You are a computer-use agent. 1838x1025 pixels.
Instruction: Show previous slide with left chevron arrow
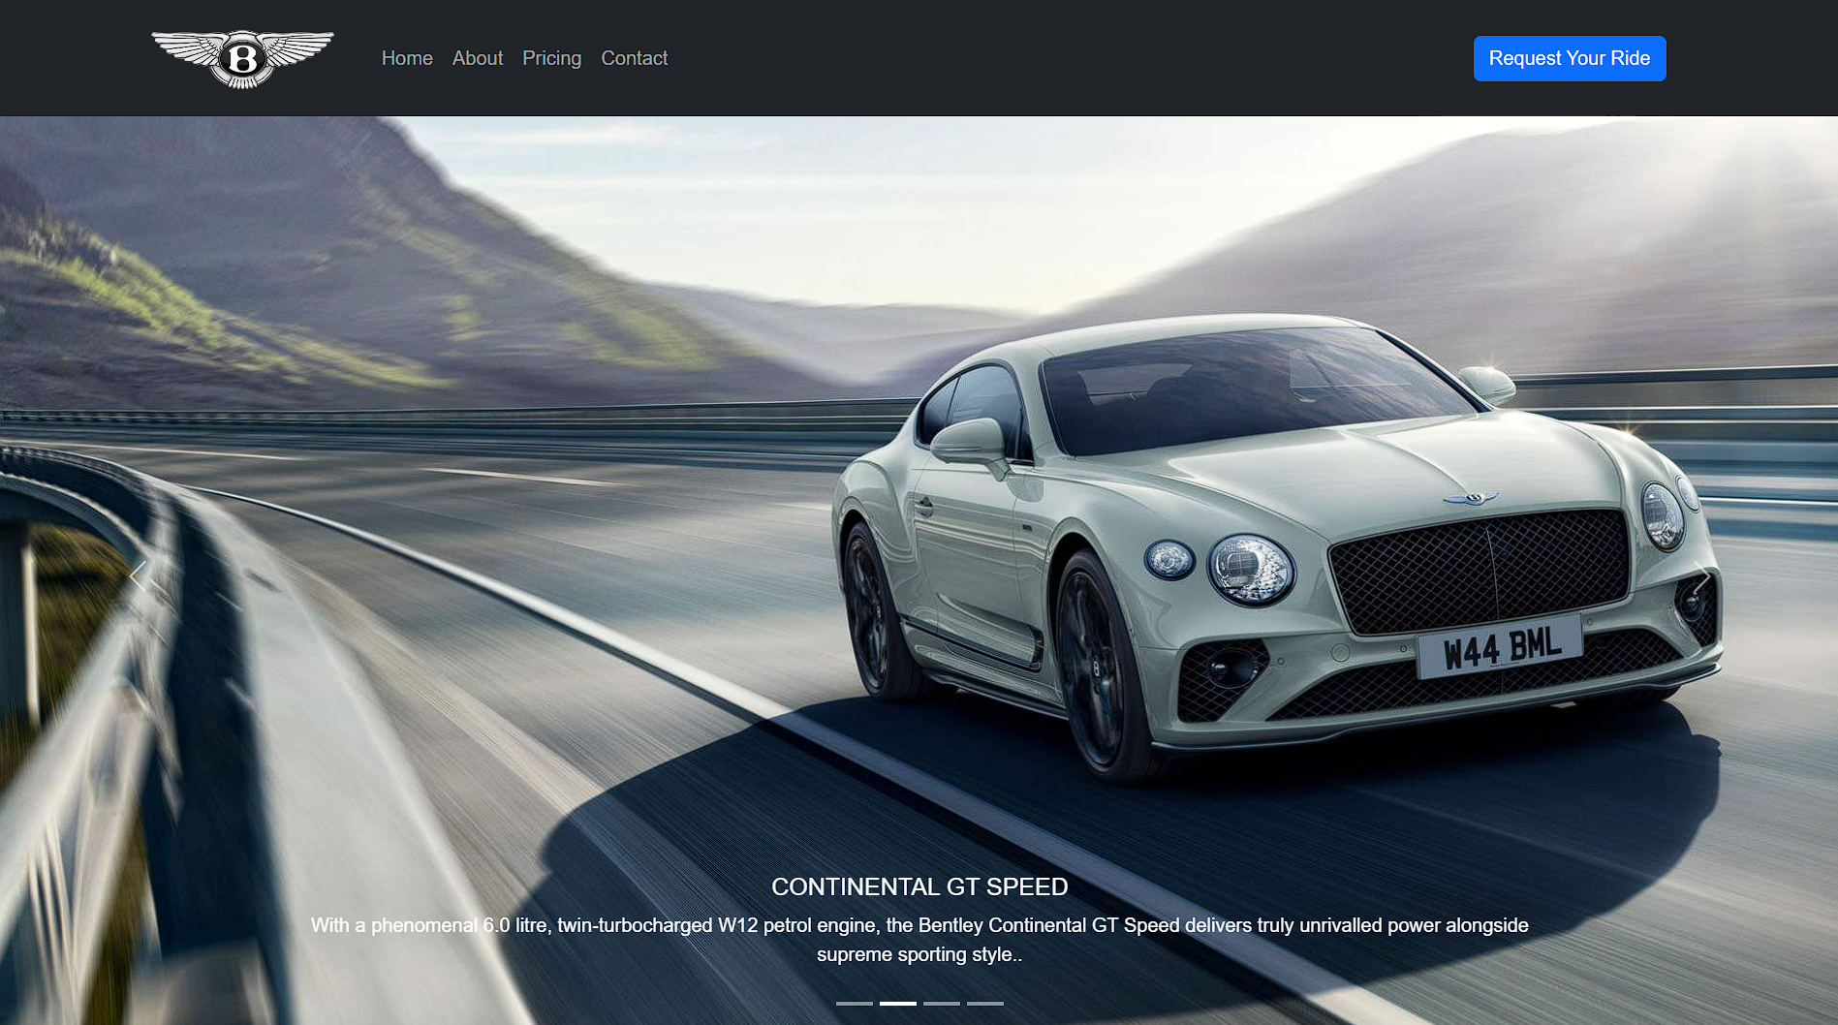click(x=138, y=576)
